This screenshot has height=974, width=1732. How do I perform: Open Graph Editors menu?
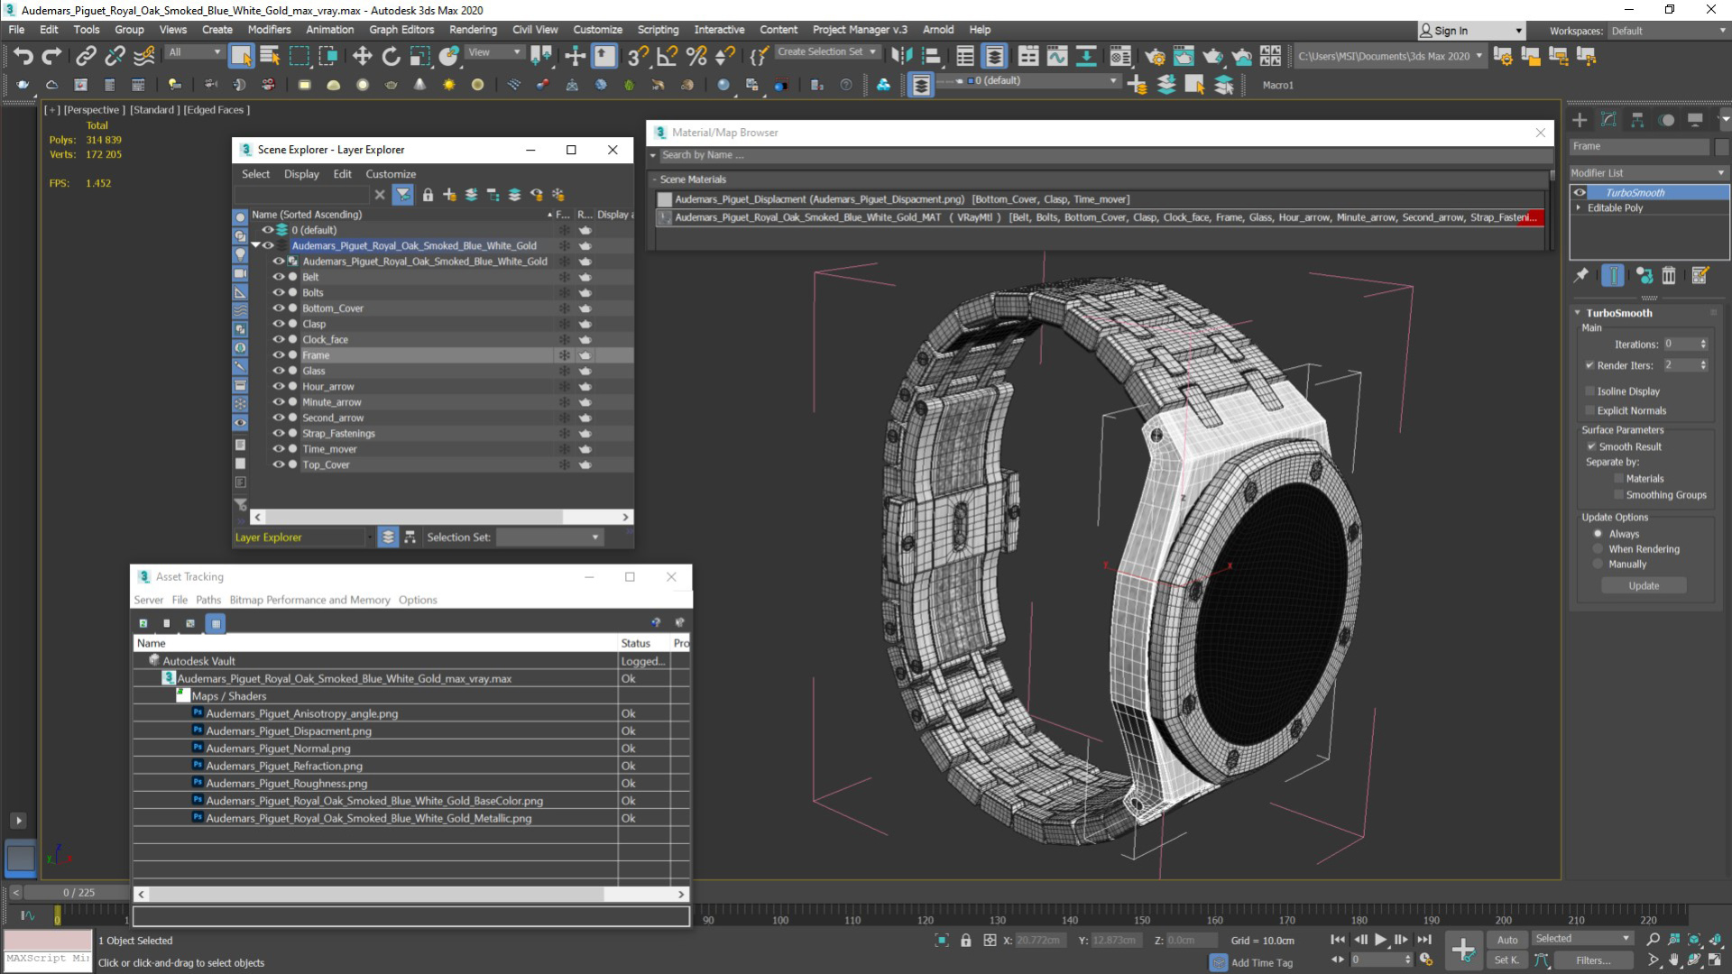401,30
